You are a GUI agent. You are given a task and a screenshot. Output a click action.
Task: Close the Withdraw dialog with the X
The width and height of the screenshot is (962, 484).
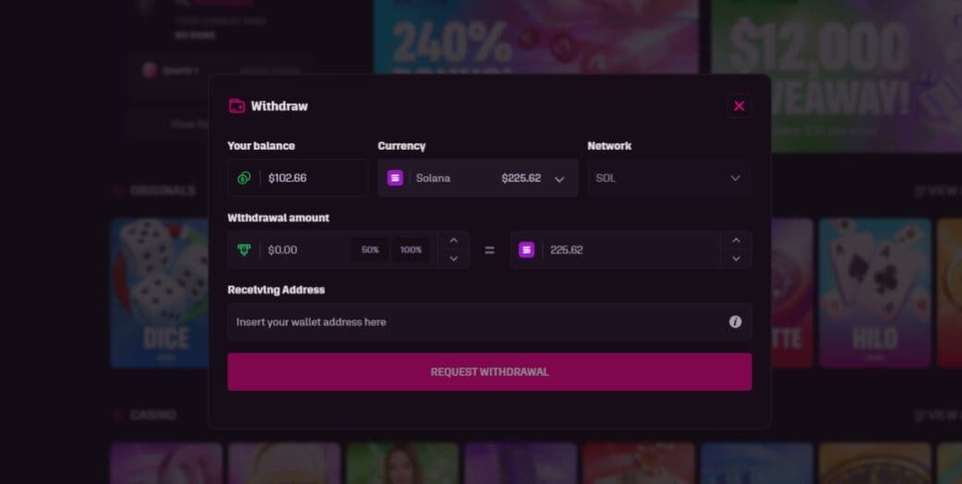(738, 106)
